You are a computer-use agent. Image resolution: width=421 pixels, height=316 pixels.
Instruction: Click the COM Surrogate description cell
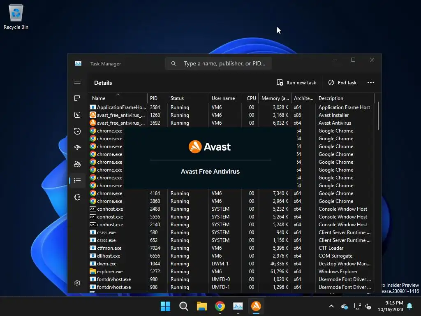(x=335, y=256)
